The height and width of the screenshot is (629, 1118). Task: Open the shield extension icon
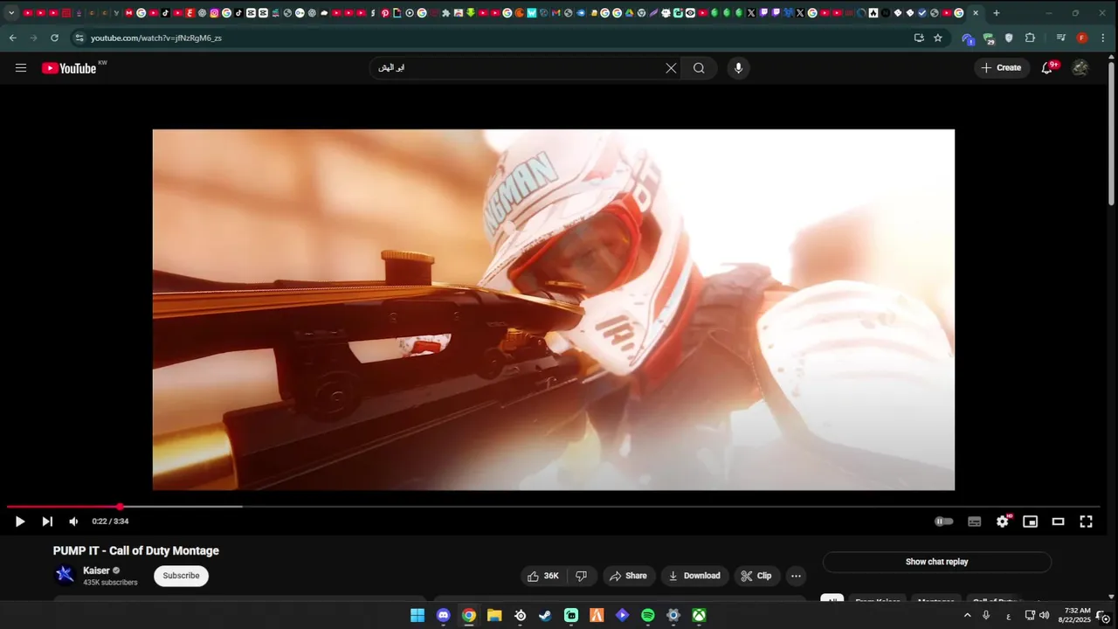point(1009,38)
